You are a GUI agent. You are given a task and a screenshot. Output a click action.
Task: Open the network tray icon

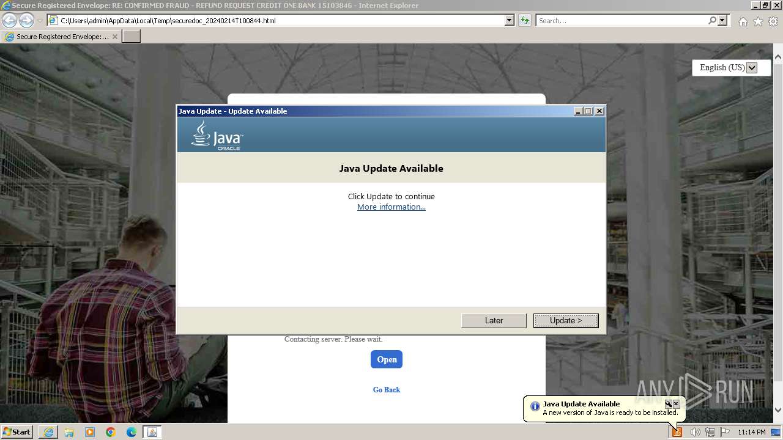coord(710,432)
